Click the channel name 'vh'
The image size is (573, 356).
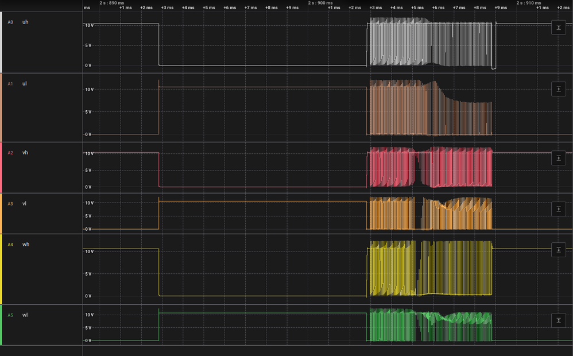25,153
